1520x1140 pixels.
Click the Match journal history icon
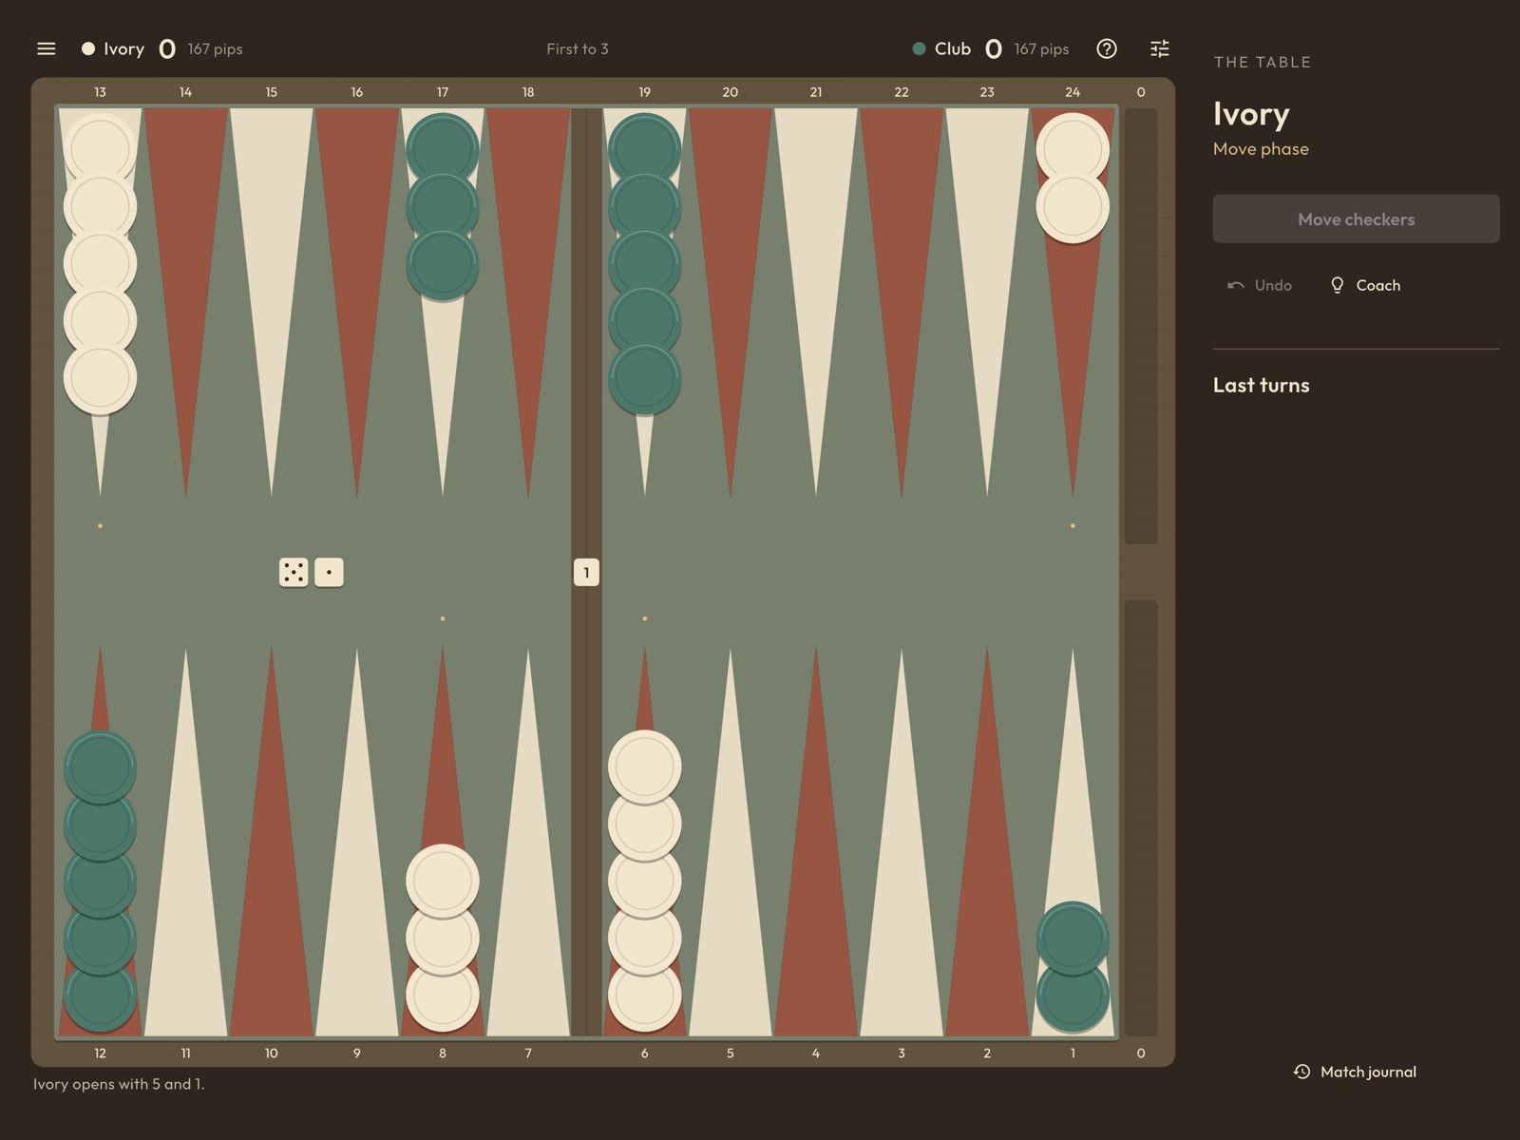pyautogui.click(x=1302, y=1072)
